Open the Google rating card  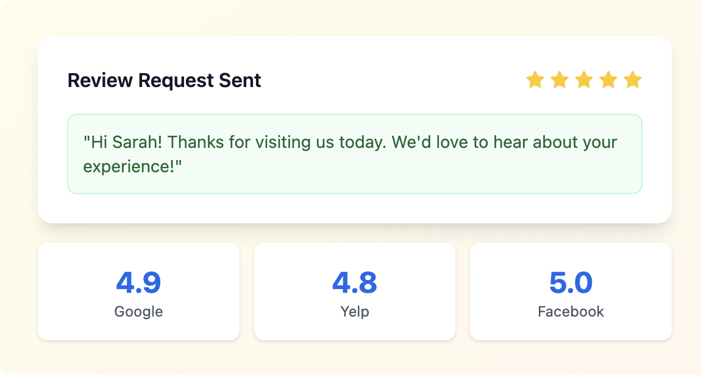[x=138, y=292]
